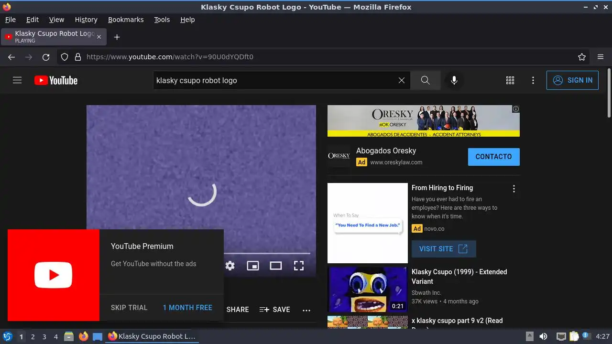Click the page vertical scrollbar
Screen dimensions: 612x344
609,93
